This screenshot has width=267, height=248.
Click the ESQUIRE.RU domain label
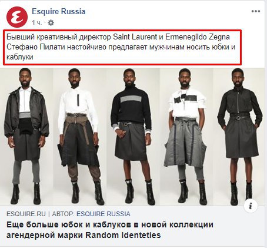click(26, 214)
